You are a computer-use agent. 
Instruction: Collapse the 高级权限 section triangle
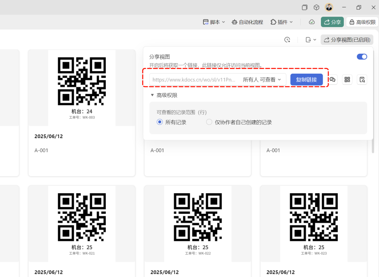coord(152,95)
